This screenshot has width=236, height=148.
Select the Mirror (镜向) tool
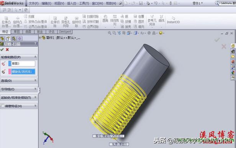point(139,27)
